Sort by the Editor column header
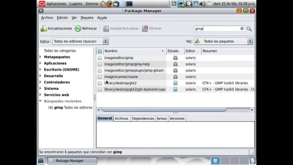Viewport: 293px width, 165px height. click(193, 51)
